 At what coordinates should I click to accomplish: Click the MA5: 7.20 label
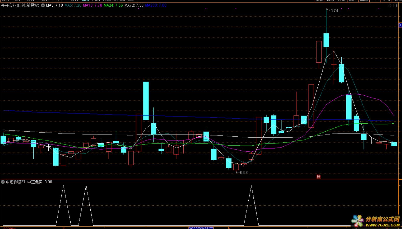point(73,5)
